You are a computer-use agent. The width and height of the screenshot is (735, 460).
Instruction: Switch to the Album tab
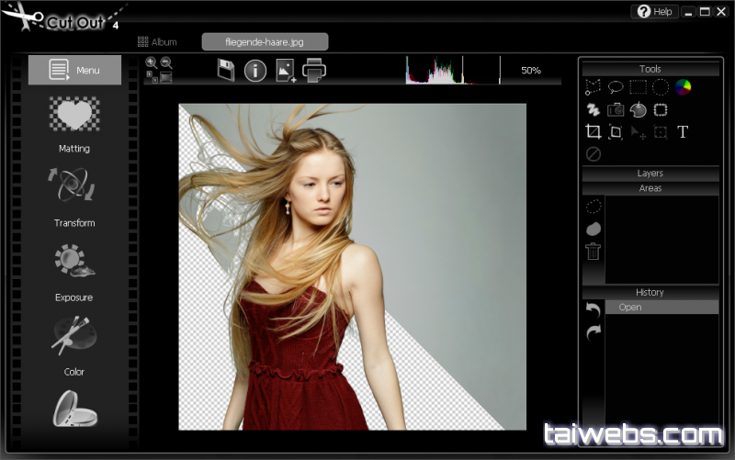[x=157, y=42]
